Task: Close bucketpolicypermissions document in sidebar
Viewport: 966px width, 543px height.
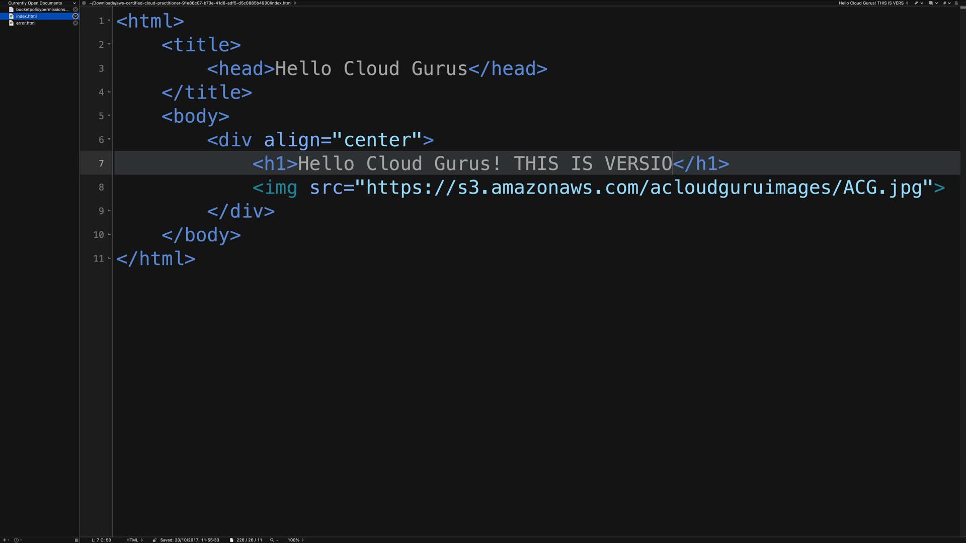Action: (x=75, y=10)
